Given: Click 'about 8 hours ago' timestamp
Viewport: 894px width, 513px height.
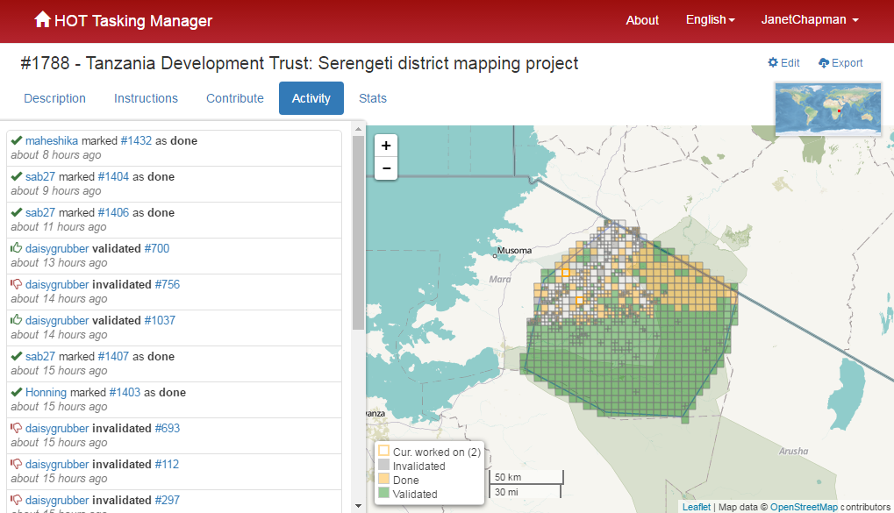Looking at the screenshot, I should click(56, 155).
